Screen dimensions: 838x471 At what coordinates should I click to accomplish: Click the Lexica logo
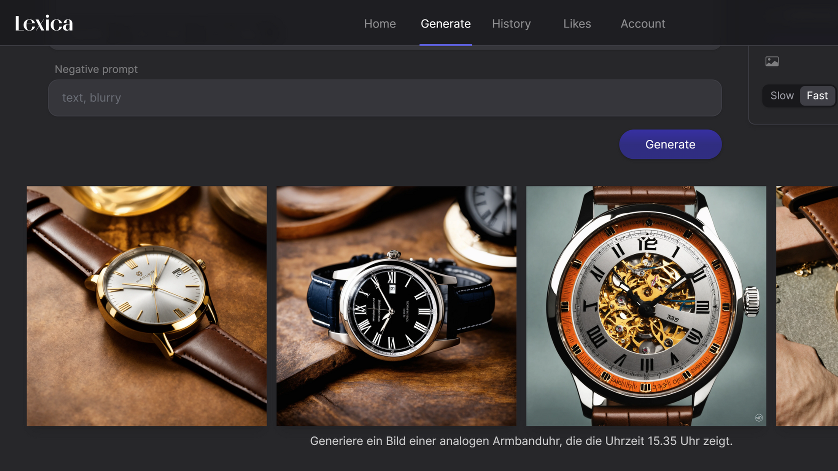[44, 24]
